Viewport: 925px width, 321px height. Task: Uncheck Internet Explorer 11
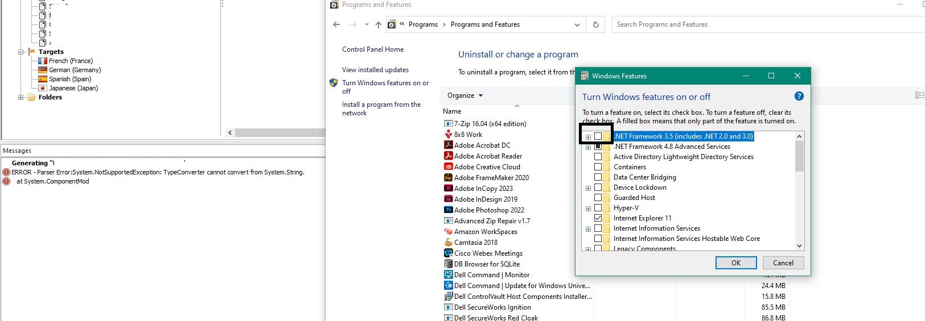[x=598, y=218]
